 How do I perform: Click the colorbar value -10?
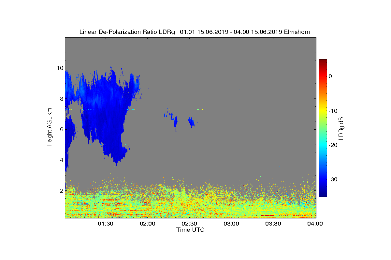[x=333, y=111]
